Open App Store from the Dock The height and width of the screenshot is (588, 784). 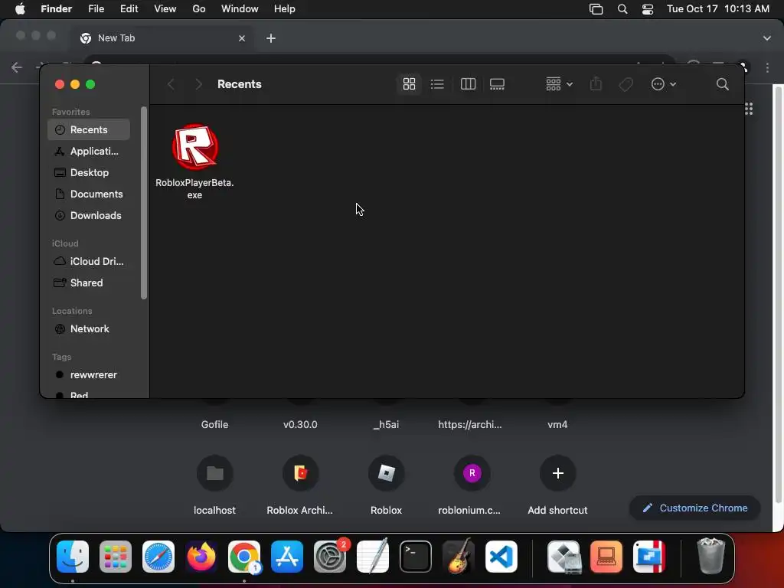[x=287, y=557]
